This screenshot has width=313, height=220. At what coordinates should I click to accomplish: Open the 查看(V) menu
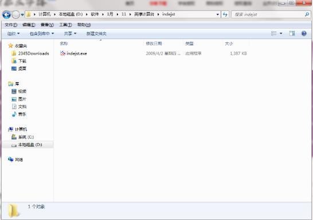click(x=48, y=25)
